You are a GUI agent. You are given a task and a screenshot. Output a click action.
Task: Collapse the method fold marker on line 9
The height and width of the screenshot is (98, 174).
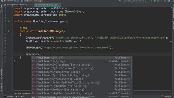[x=13, y=35]
